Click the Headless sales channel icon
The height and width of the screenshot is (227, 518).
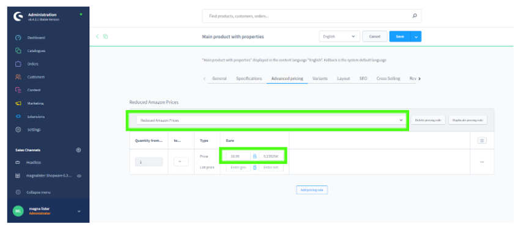(x=18, y=163)
